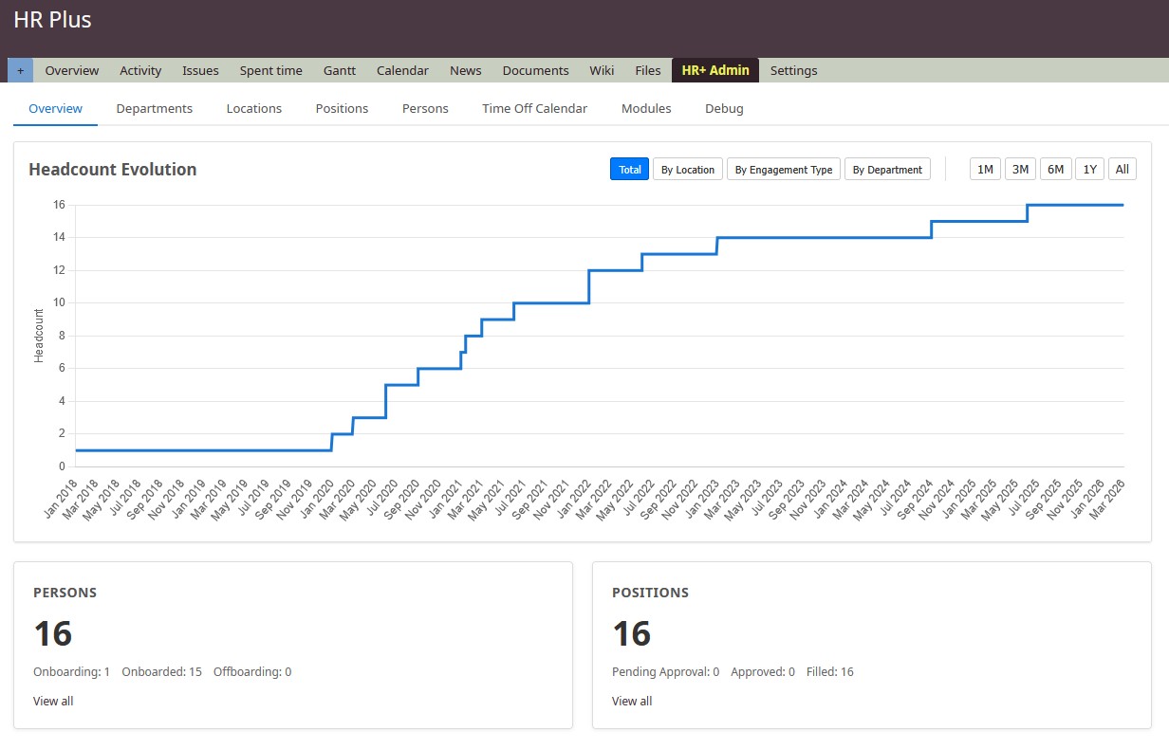Open the Debug sub-tab

pyautogui.click(x=724, y=108)
